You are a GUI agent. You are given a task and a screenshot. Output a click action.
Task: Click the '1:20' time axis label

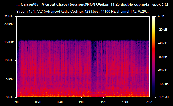point(104,102)
